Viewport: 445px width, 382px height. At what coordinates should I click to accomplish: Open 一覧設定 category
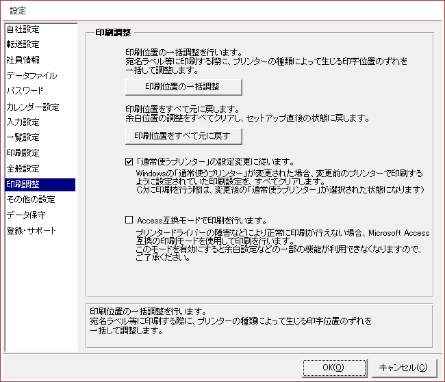point(23,137)
